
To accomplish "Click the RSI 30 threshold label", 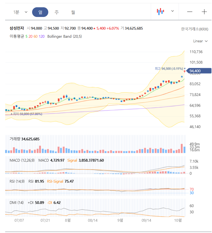I will (192, 193).
